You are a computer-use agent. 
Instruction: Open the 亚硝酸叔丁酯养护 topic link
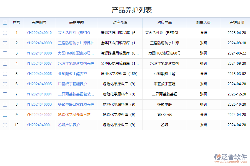pos(73,74)
